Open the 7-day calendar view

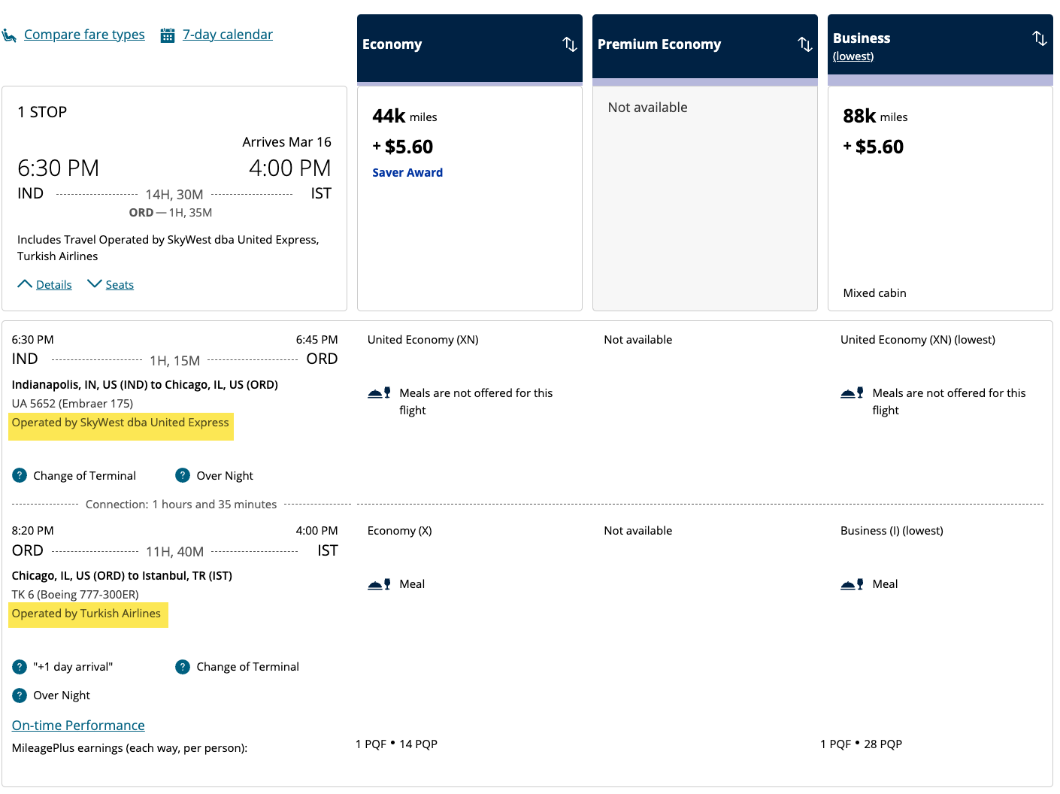[x=228, y=35]
